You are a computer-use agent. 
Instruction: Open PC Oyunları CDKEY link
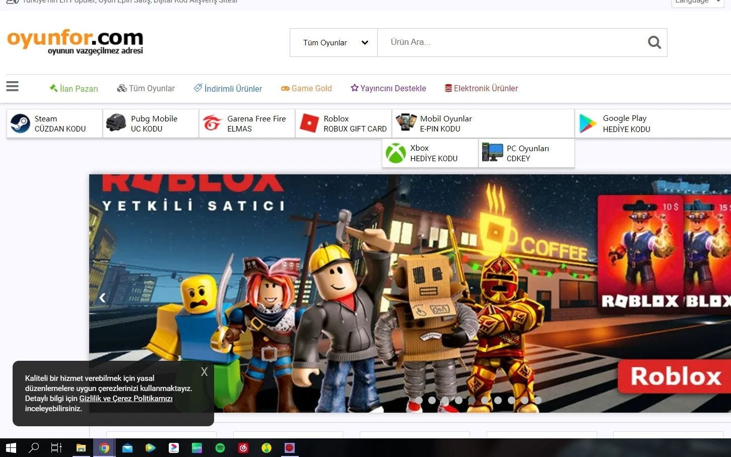[x=527, y=153]
